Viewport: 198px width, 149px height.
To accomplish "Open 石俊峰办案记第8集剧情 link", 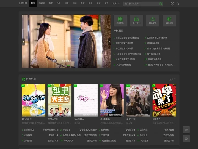I will click(x=157, y=38).
